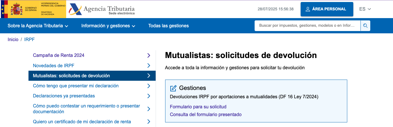The height and width of the screenshot is (127, 393).
Task: Expand Información y gestiones menu
Action: [x=108, y=26]
